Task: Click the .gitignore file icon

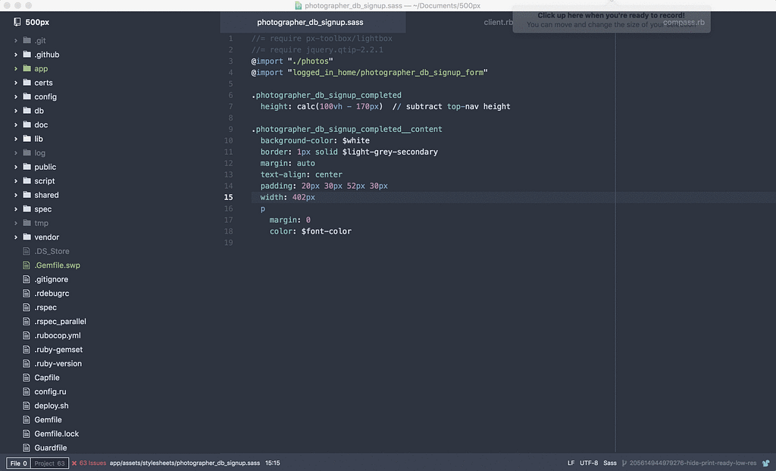Action: point(27,279)
